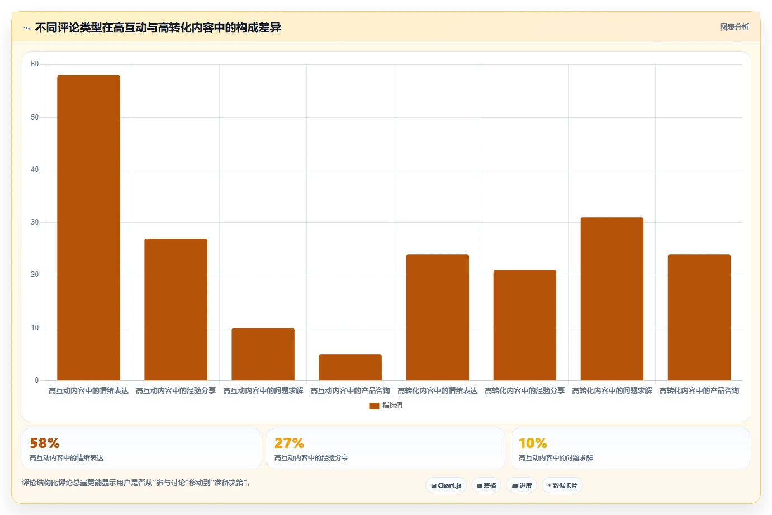Click the bar for 高互动内容中的经验分享
Image resolution: width=772 pixels, height=515 pixels.
176,309
